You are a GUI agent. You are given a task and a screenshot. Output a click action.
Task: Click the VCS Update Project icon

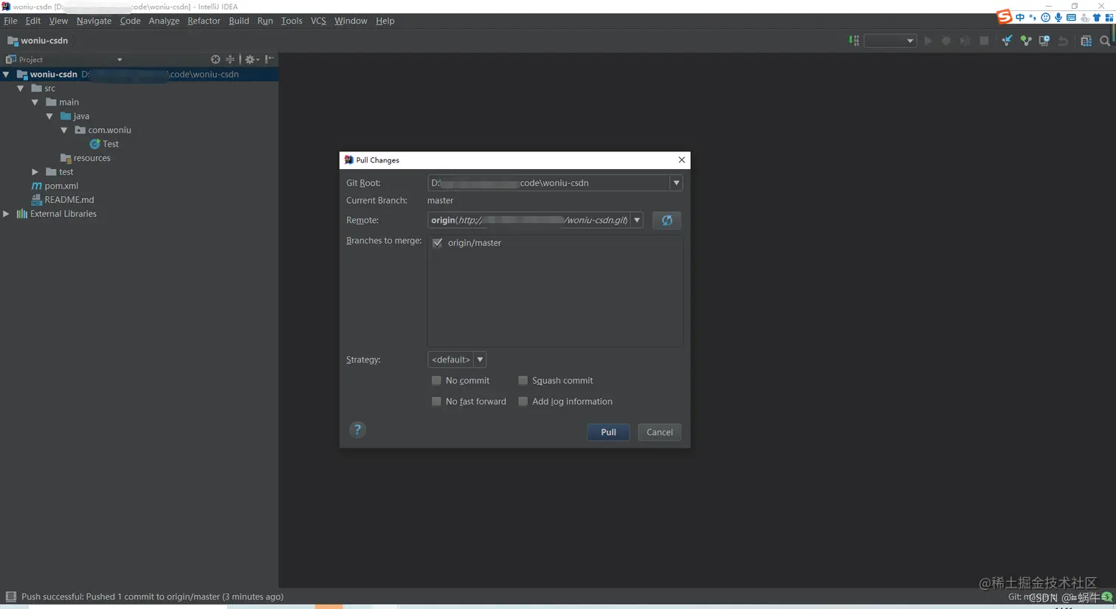1007,41
